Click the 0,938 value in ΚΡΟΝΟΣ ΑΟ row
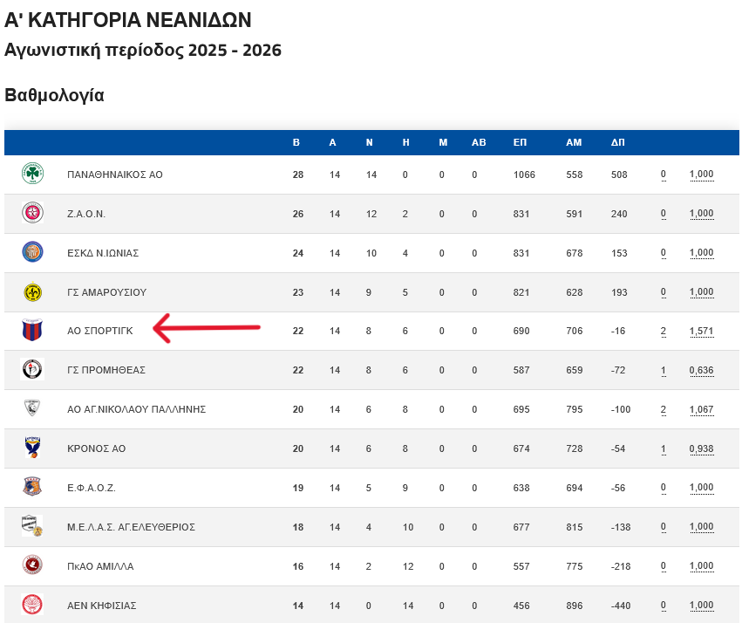This screenshot has height=623, width=742. point(701,448)
